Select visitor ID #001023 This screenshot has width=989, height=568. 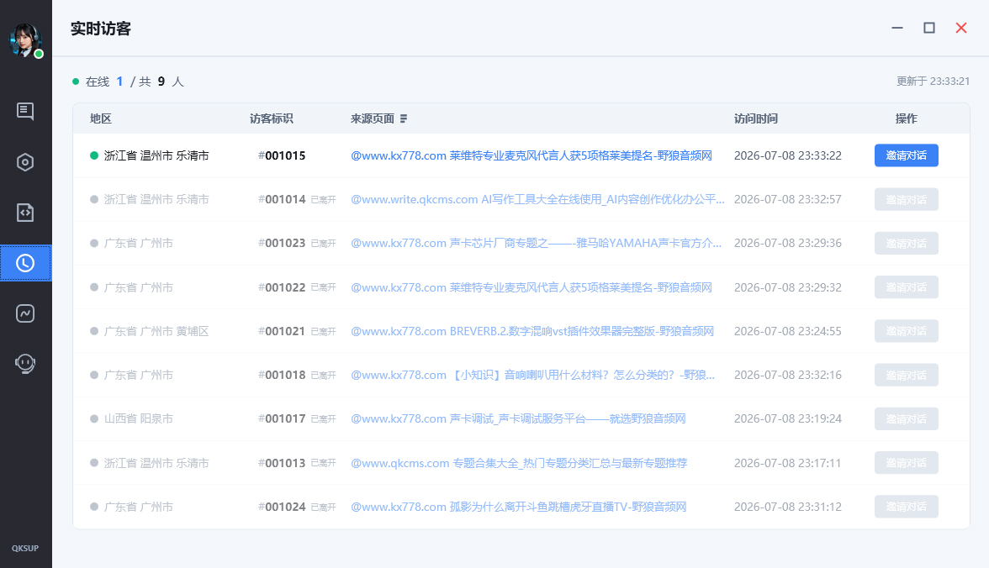click(x=282, y=244)
